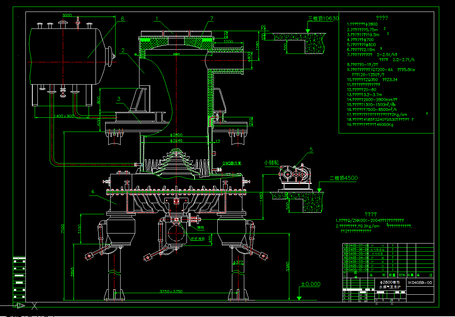
Task: Click the 链轮 label under the furnace
Action: [201, 227]
